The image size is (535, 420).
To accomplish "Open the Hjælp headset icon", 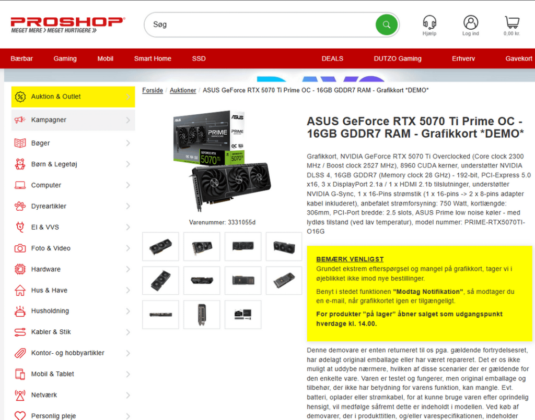I will pos(429,22).
